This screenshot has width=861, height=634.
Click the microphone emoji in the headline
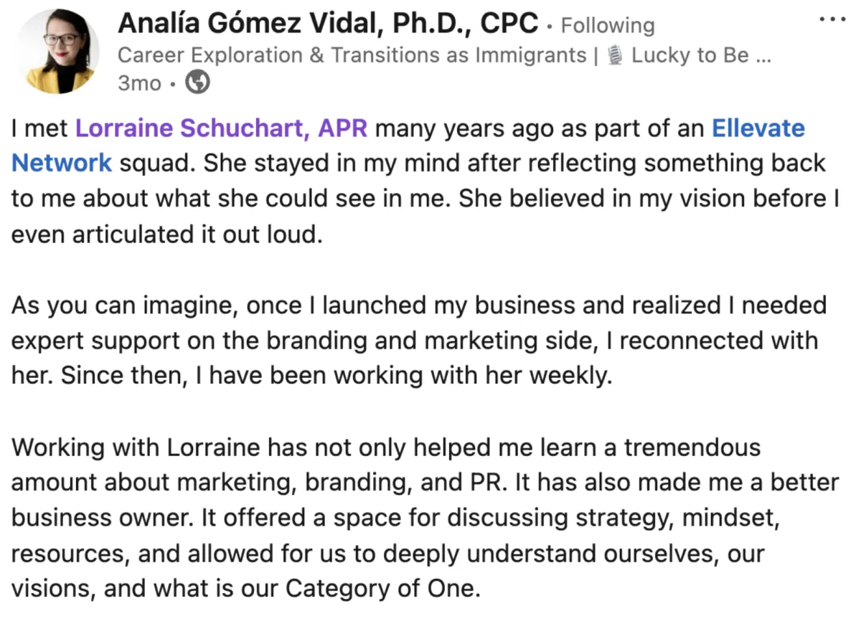[x=614, y=55]
